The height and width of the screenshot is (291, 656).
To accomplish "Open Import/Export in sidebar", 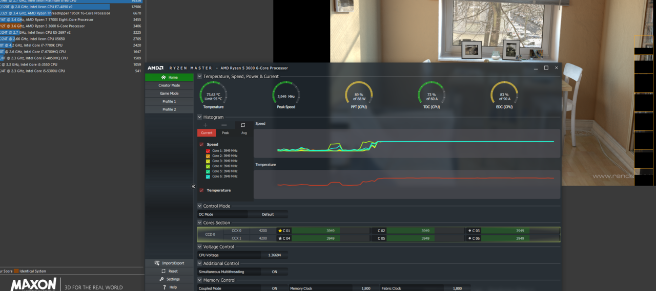I will [169, 263].
